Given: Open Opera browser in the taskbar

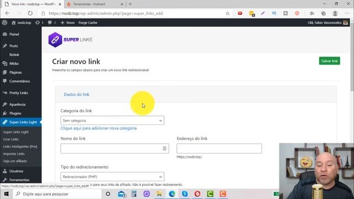Looking at the screenshot, I should 197,194.
